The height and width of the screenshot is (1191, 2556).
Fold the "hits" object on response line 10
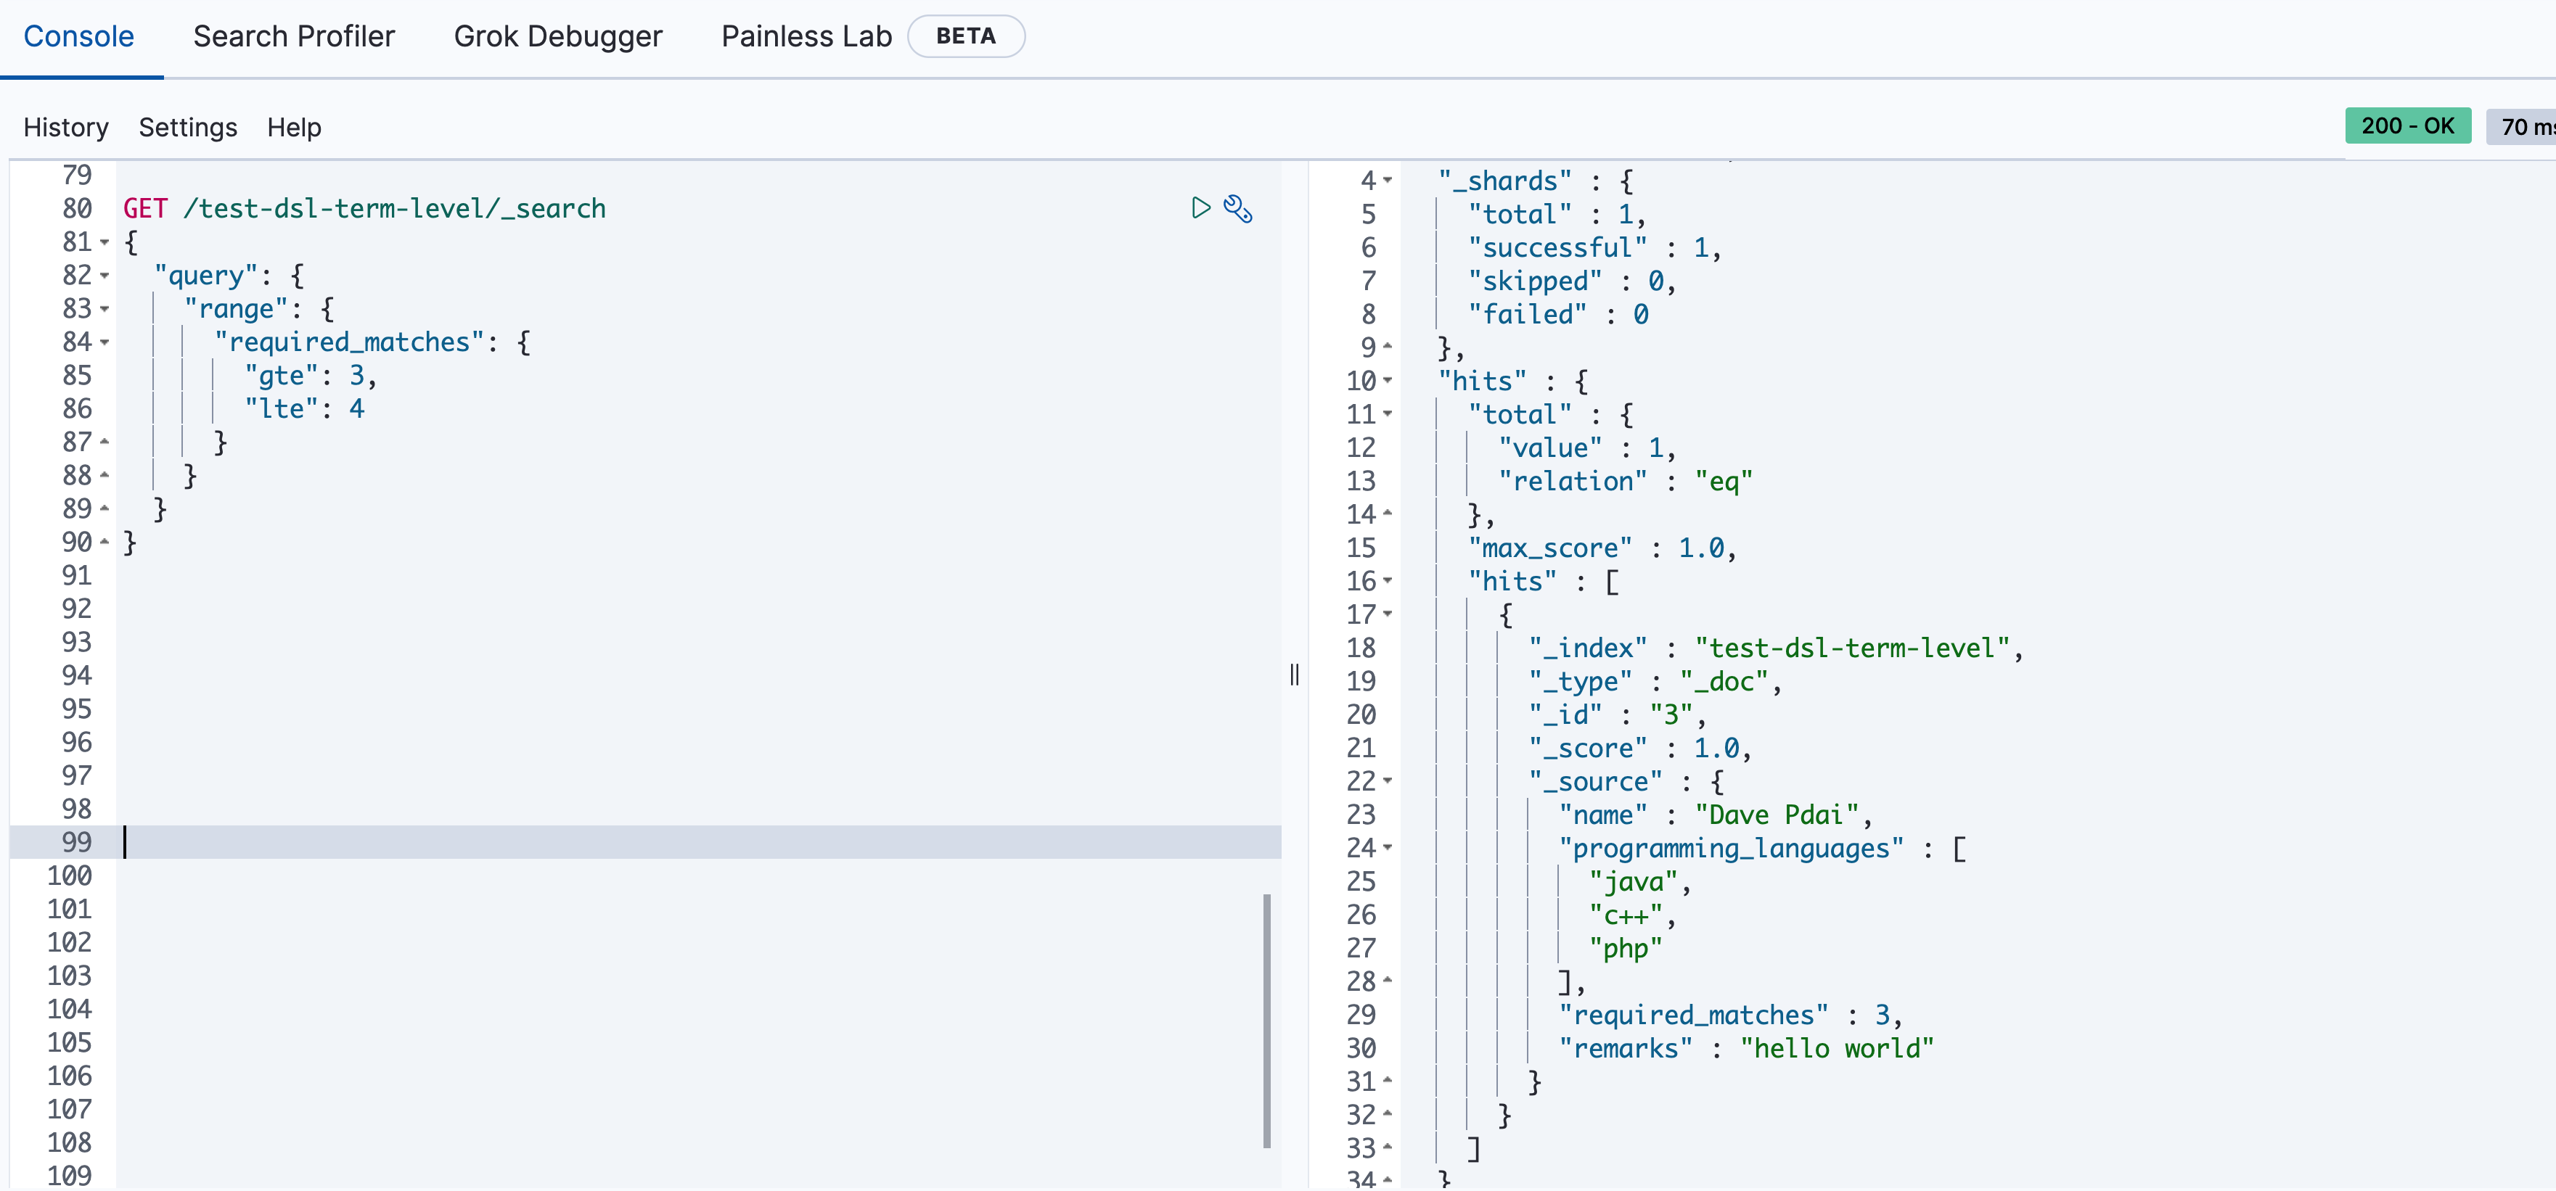coord(1388,381)
